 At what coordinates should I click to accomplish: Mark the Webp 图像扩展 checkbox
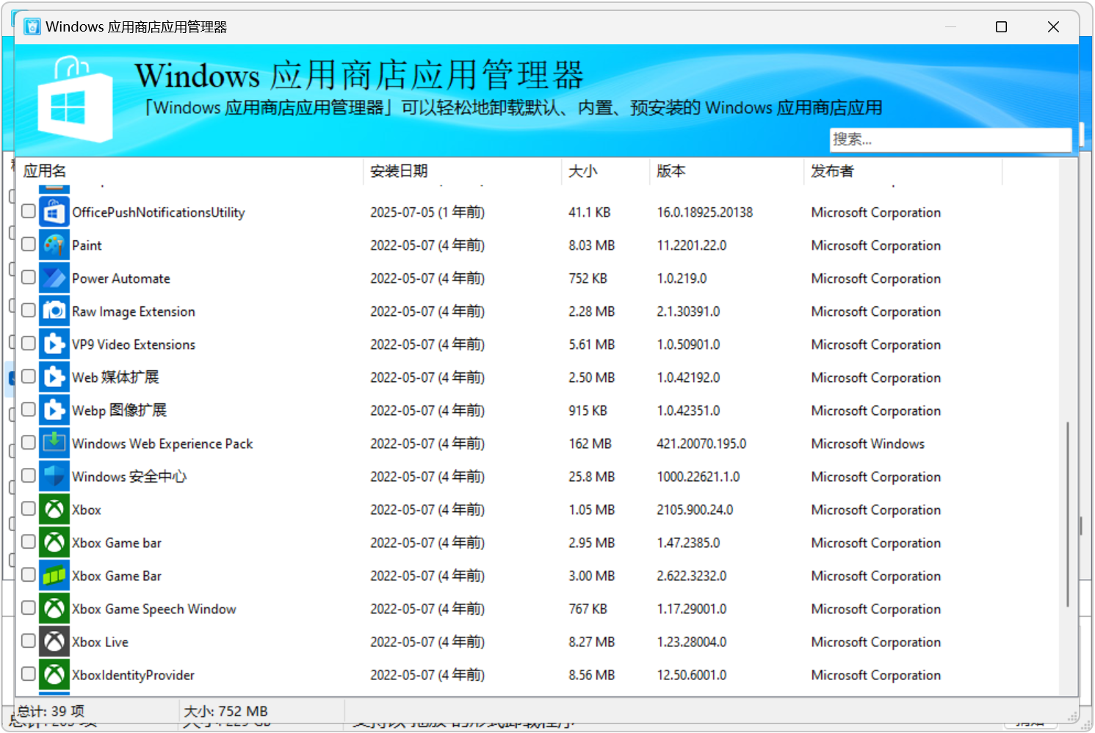point(29,410)
